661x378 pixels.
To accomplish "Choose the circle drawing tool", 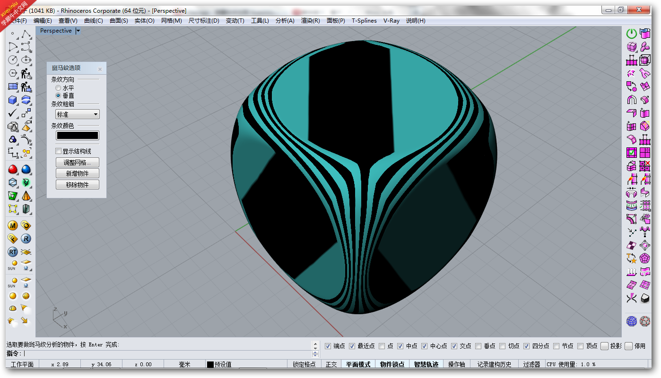I will pos(13,60).
